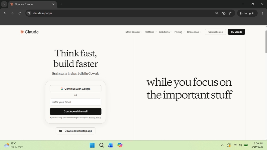
Task: Click the Try Claude button
Action: [x=236, y=32]
